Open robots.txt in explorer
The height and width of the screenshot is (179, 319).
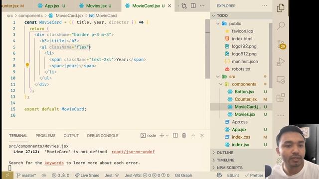pos(241,69)
